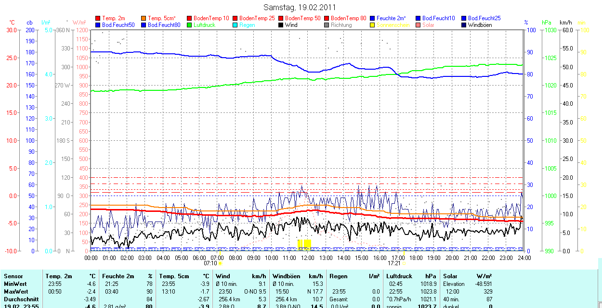Click the red Temp. 2m legend swatch

[x=98, y=18]
